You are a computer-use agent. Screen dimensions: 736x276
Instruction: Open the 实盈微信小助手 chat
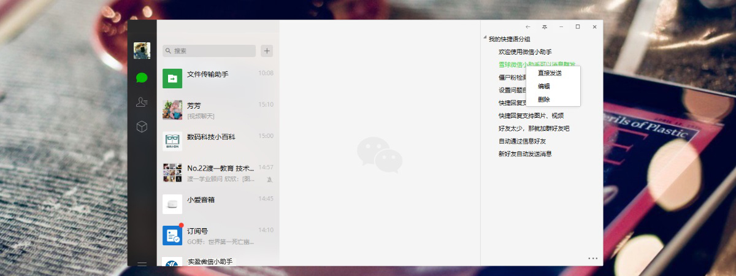pos(218,259)
